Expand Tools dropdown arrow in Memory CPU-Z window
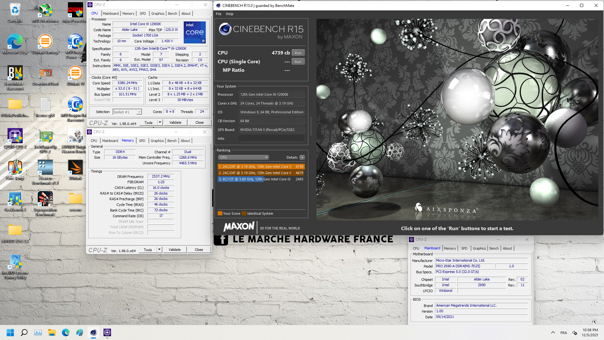The height and width of the screenshot is (340, 604). [x=159, y=250]
